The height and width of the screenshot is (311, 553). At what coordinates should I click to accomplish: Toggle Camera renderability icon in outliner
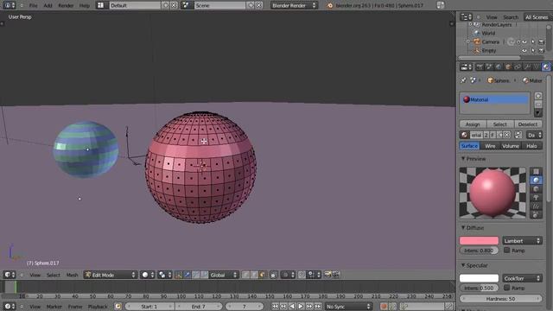(x=542, y=42)
